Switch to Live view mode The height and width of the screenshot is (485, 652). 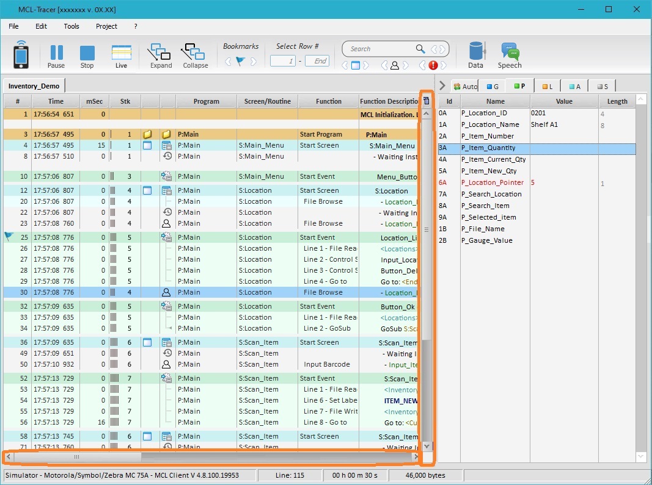pyautogui.click(x=122, y=56)
